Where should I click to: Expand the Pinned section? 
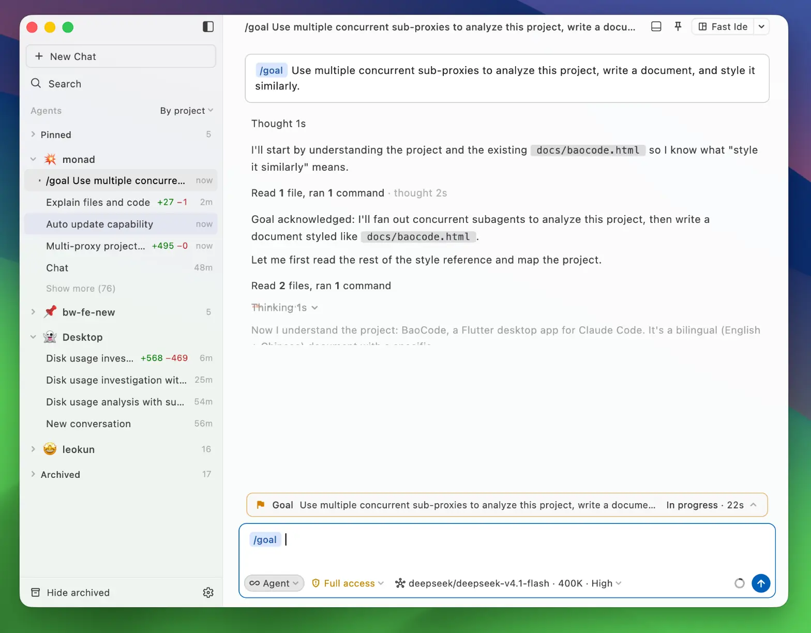33,134
